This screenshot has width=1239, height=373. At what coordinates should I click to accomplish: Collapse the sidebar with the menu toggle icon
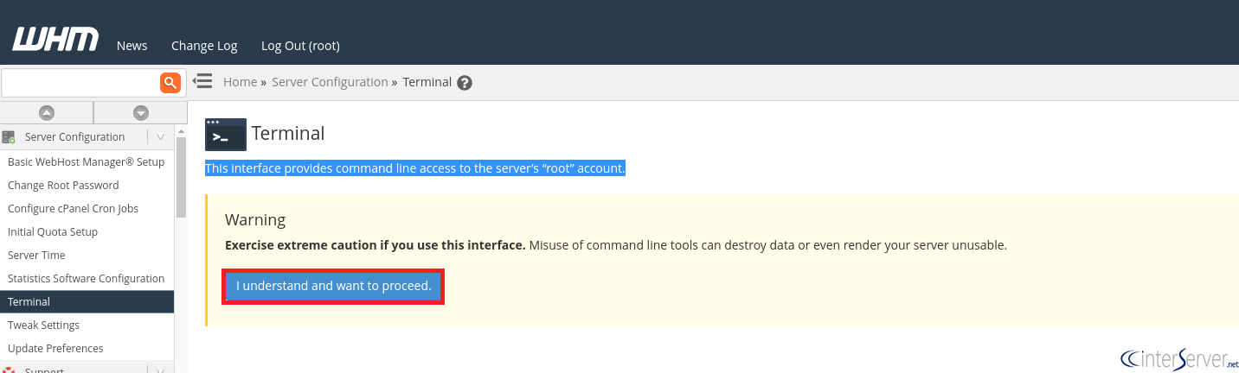tap(202, 81)
